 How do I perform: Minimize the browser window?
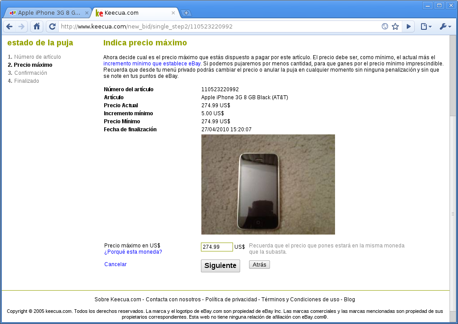(x=428, y=5)
